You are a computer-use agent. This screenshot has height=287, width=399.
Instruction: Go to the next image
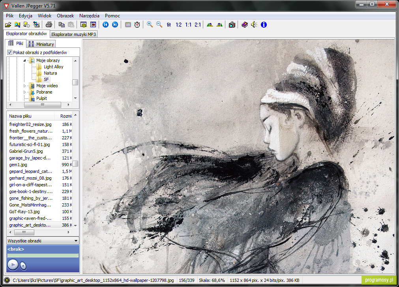(115, 25)
